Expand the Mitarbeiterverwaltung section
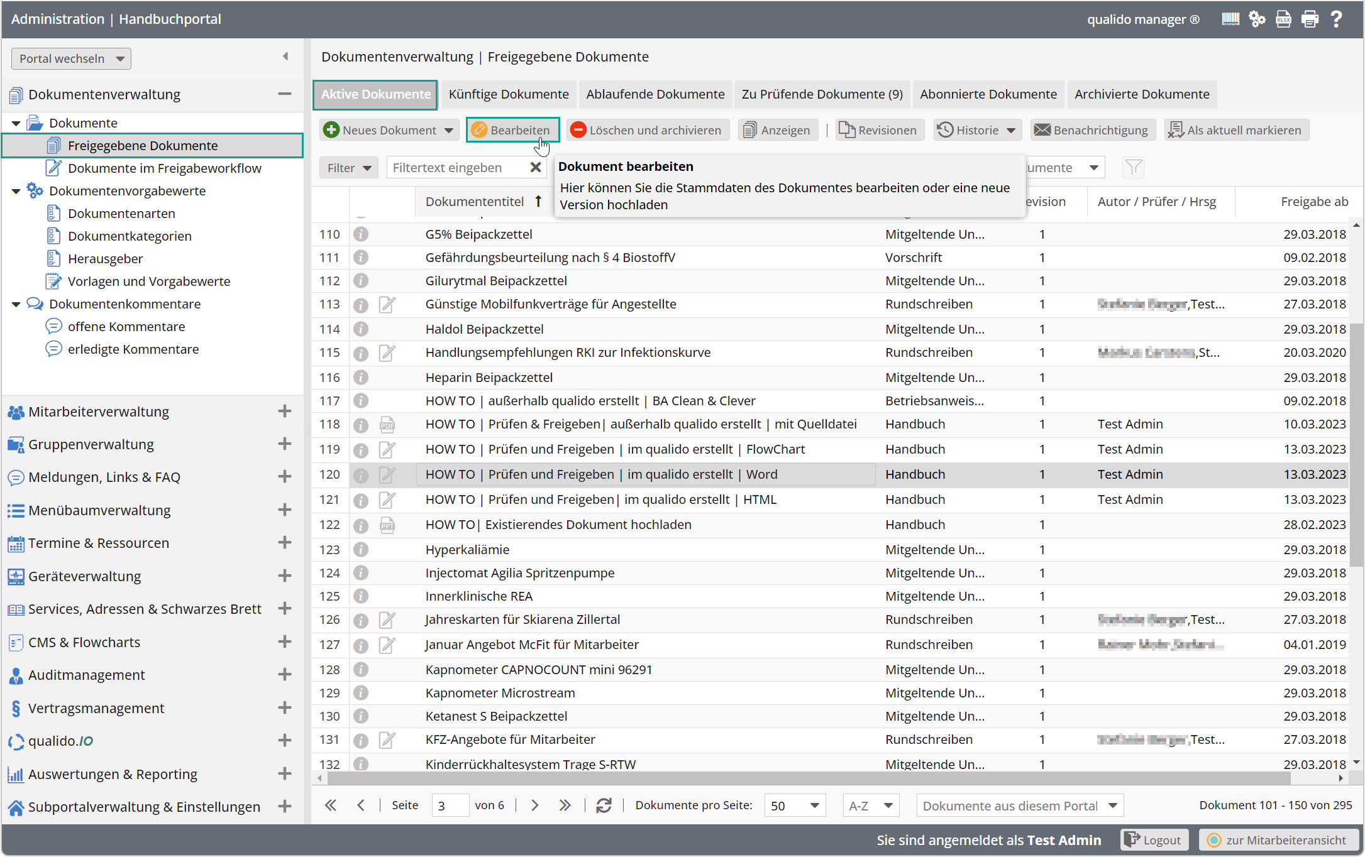The image size is (1365, 857). point(285,412)
